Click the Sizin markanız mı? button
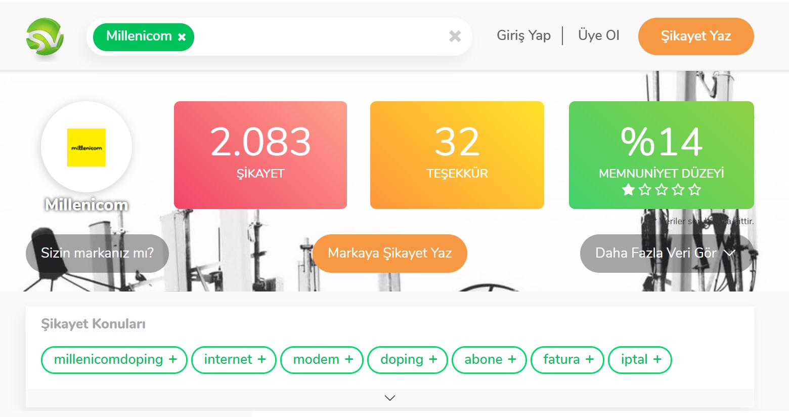789x417 pixels. (x=97, y=253)
